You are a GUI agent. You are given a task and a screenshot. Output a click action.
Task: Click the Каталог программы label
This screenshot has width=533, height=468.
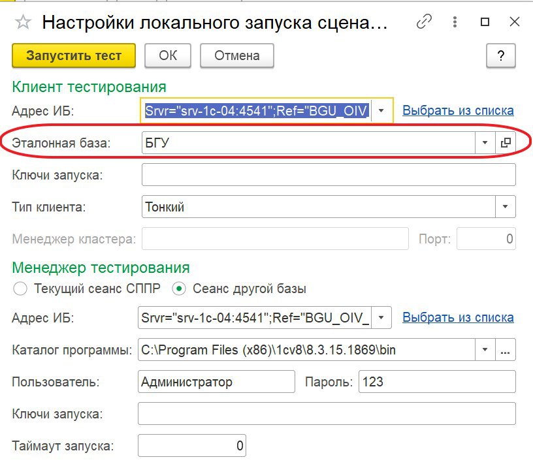point(72,350)
